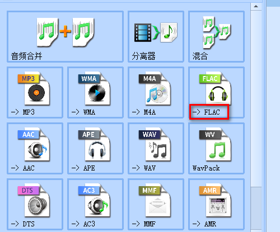This screenshot has width=280, height=232.
Task: Open the 混合 audio mixer tool
Action: [216, 36]
